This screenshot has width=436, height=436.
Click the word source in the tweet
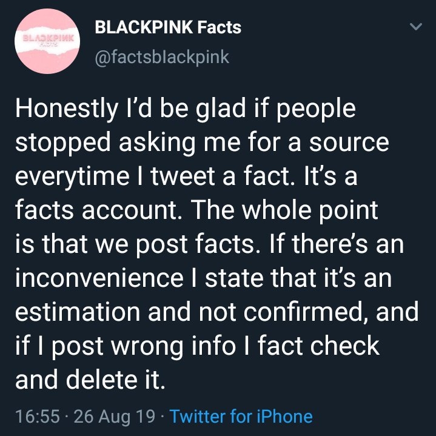349,143
